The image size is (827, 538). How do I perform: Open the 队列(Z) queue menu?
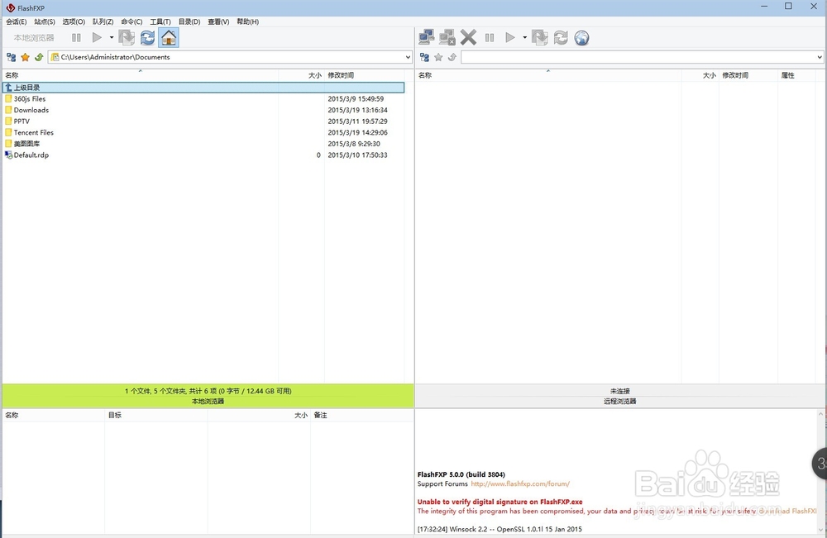coord(103,21)
